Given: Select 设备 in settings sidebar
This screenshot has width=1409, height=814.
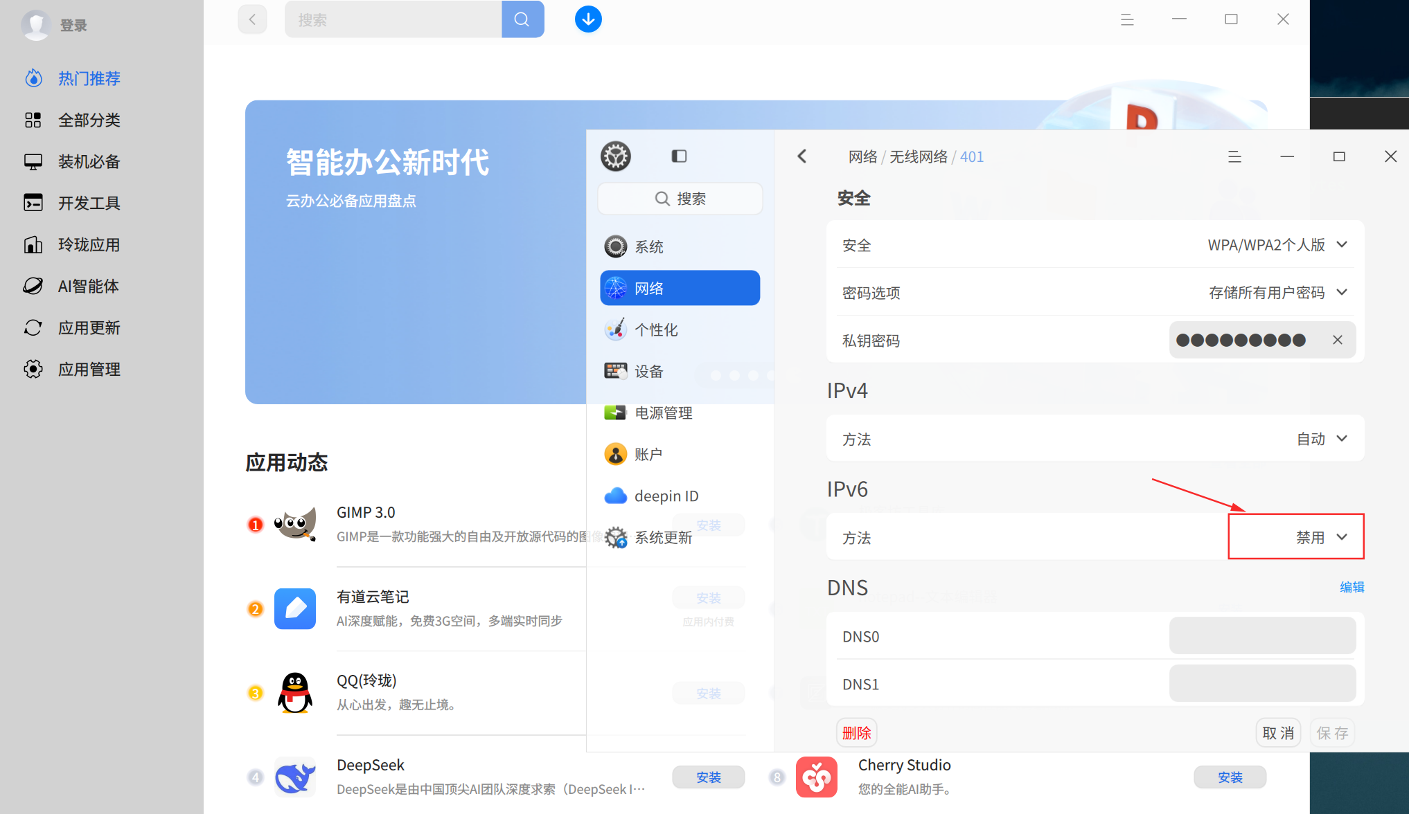Looking at the screenshot, I should point(680,371).
